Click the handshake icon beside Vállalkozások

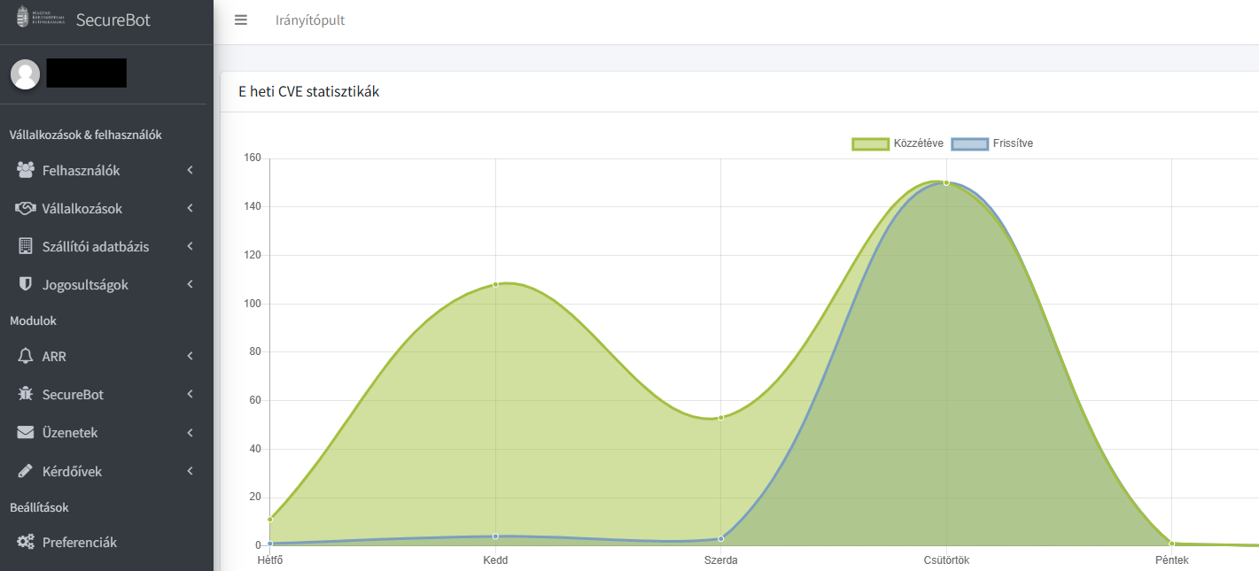point(26,209)
